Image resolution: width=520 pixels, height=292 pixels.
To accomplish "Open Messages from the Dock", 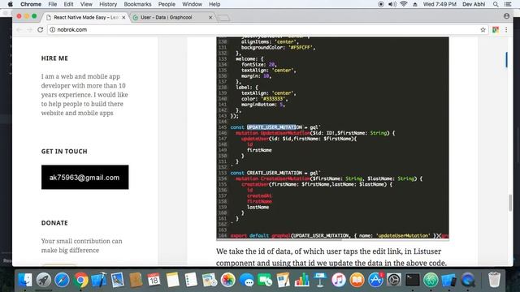I will coord(246,280).
